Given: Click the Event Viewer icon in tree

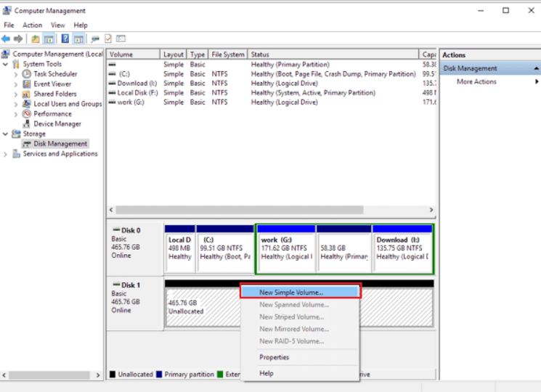Looking at the screenshot, I should (x=27, y=84).
